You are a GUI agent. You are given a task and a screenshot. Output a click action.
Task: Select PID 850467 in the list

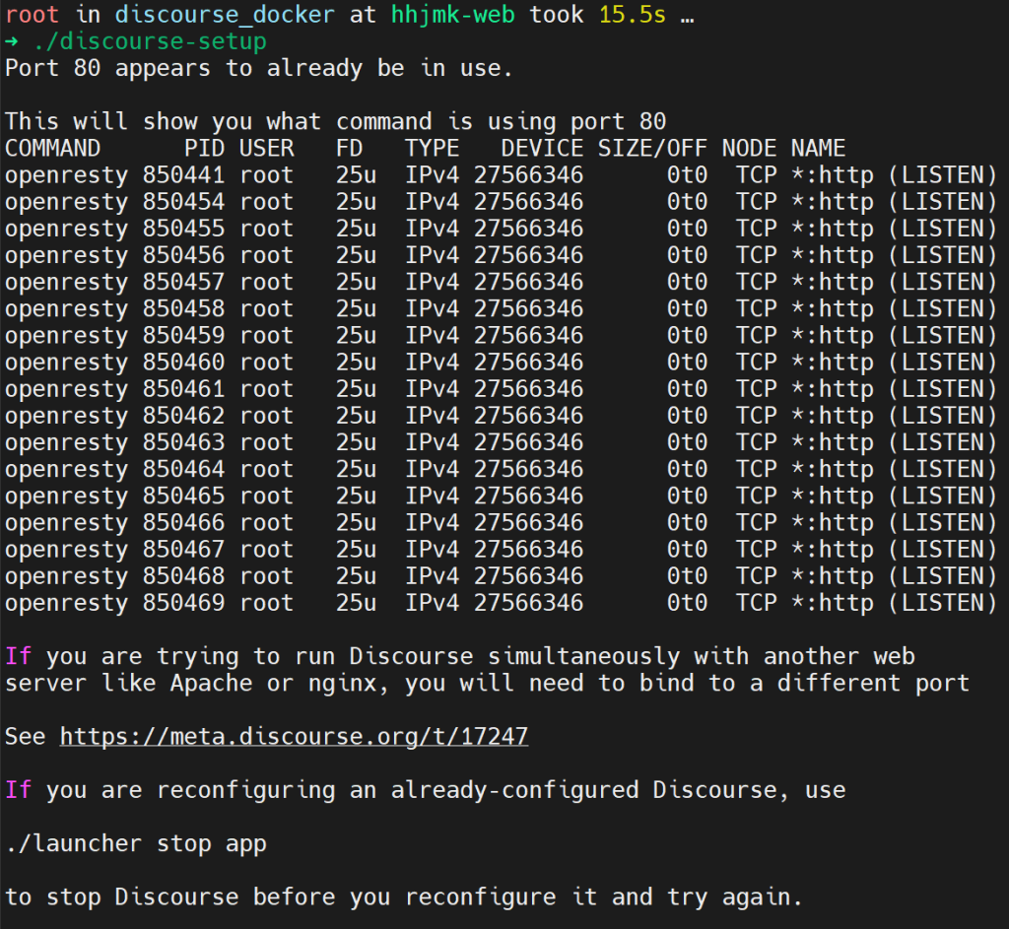(x=183, y=549)
